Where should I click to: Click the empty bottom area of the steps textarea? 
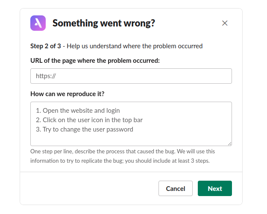tap(131, 140)
